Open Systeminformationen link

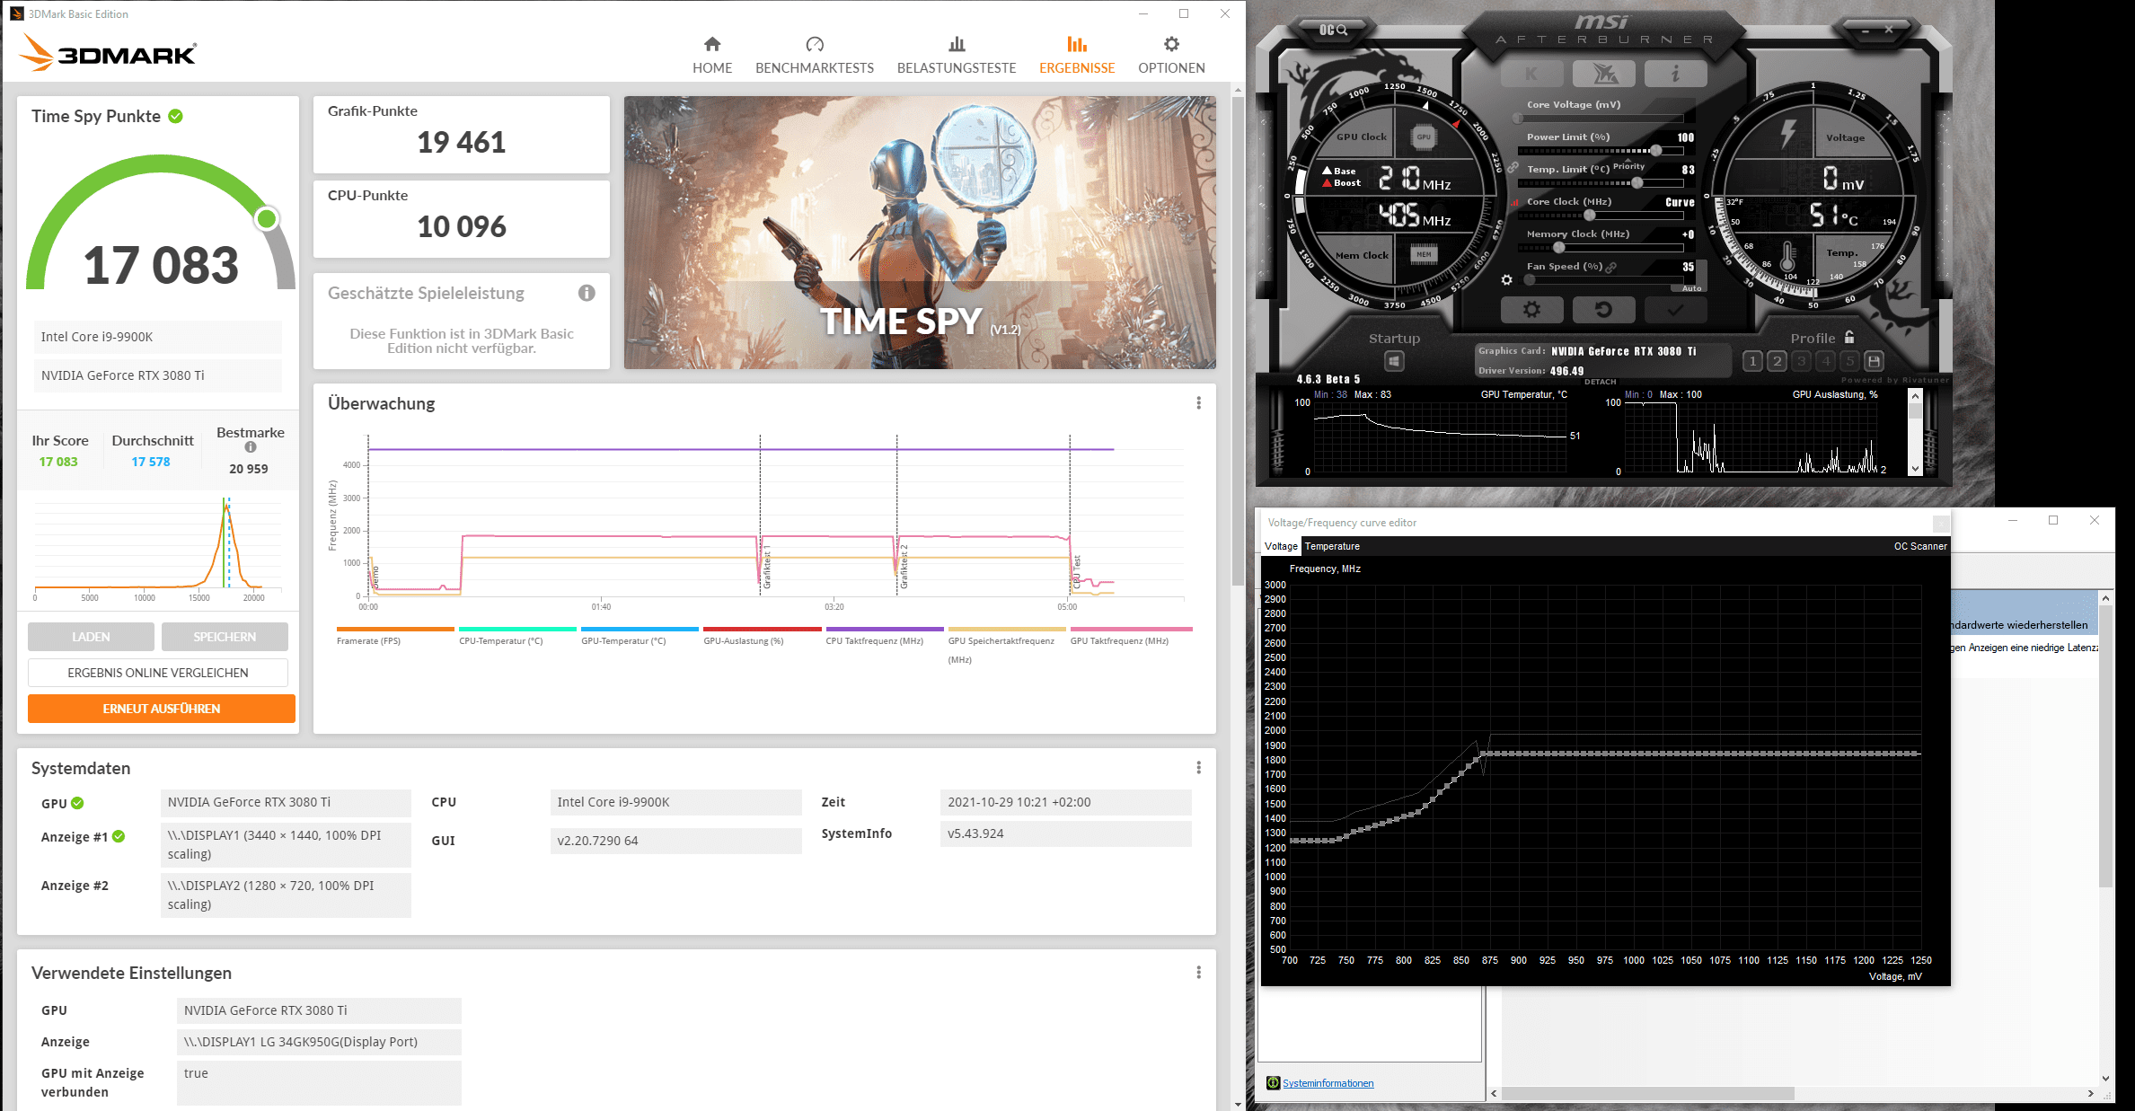1328,1083
